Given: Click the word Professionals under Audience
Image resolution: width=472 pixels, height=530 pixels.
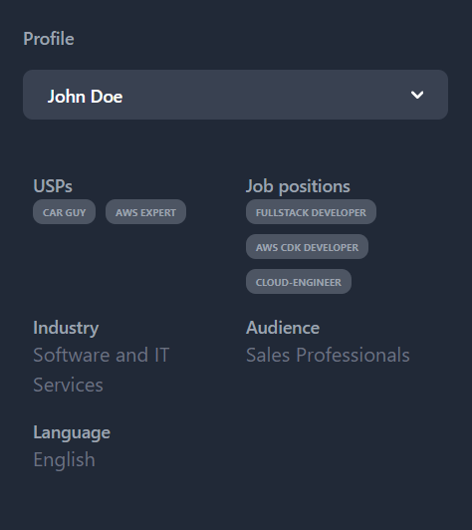Looking at the screenshot, I should click(353, 355).
